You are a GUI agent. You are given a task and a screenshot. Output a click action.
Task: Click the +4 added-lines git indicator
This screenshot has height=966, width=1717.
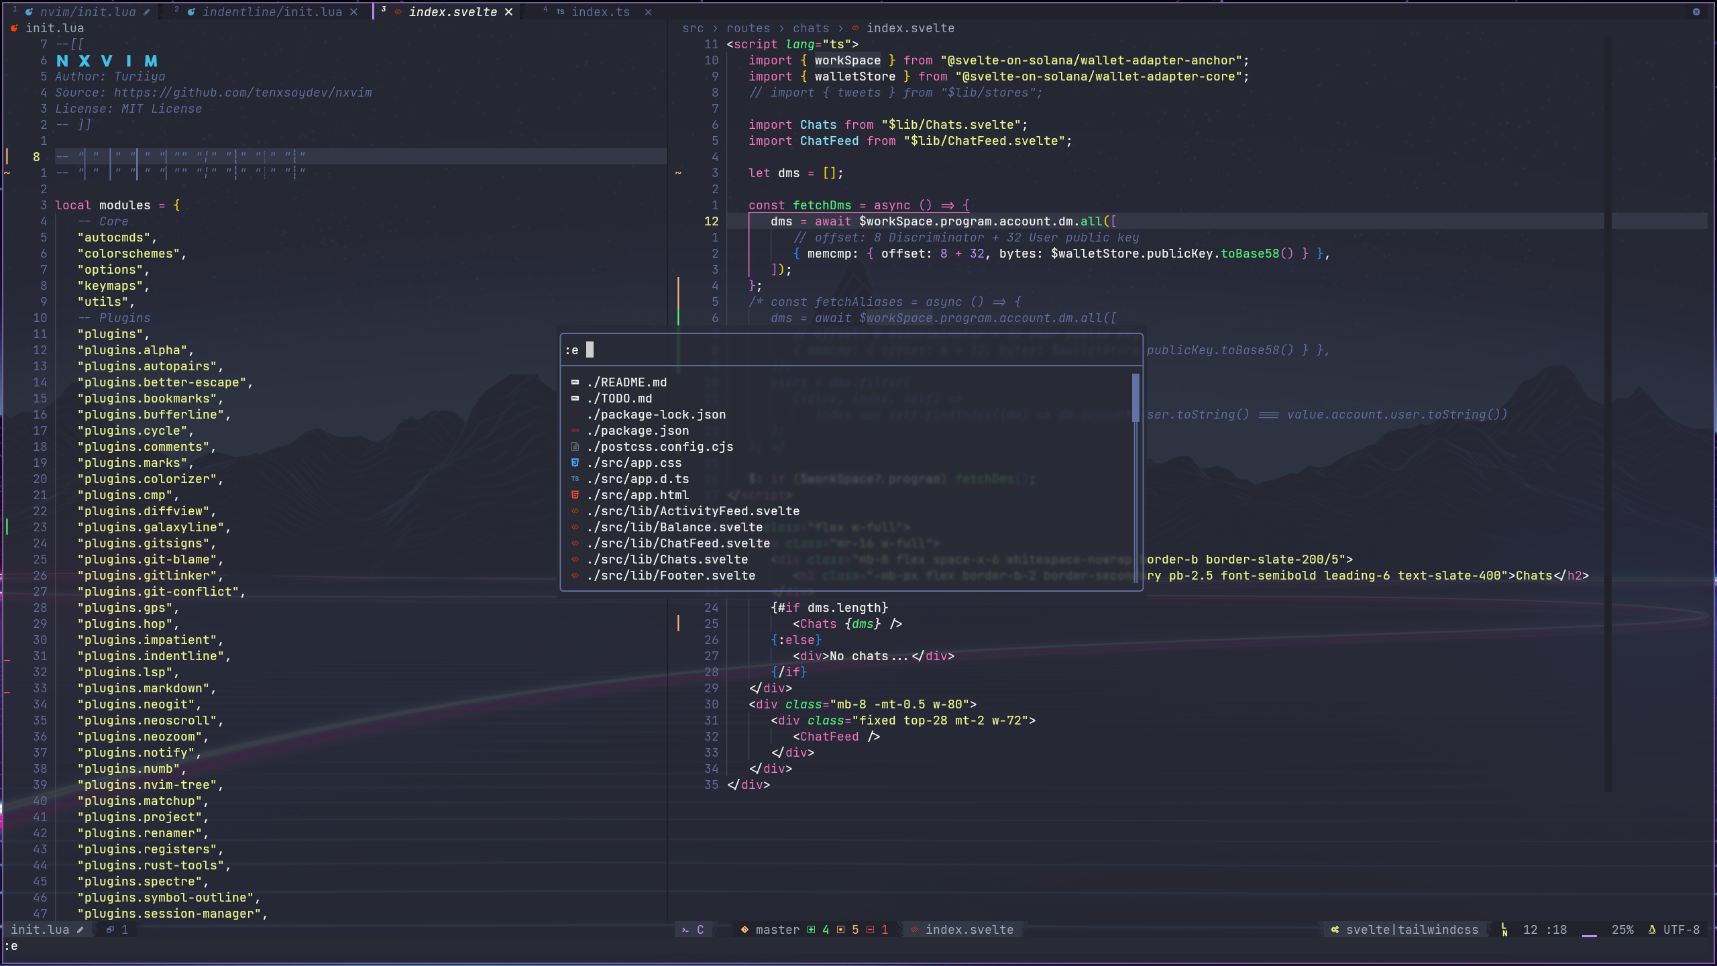pyautogui.click(x=820, y=930)
